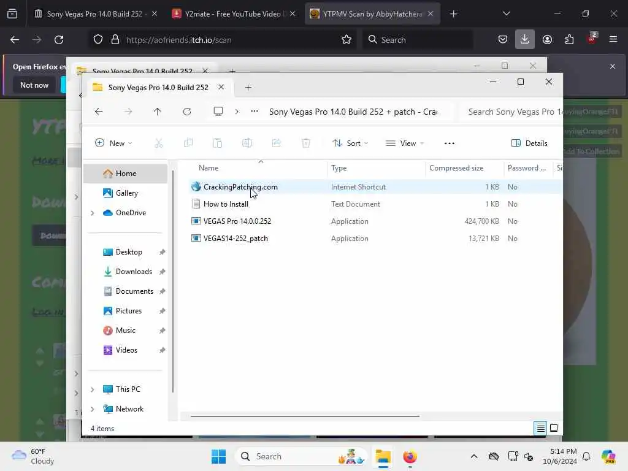Open the View dropdown
This screenshot has width=628, height=471.
[405, 144]
